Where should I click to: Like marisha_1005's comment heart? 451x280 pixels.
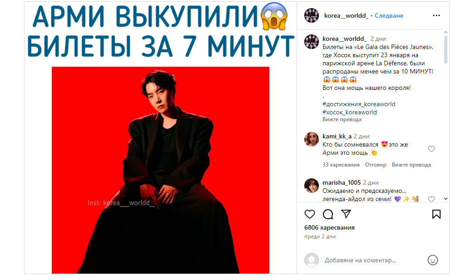(x=431, y=199)
